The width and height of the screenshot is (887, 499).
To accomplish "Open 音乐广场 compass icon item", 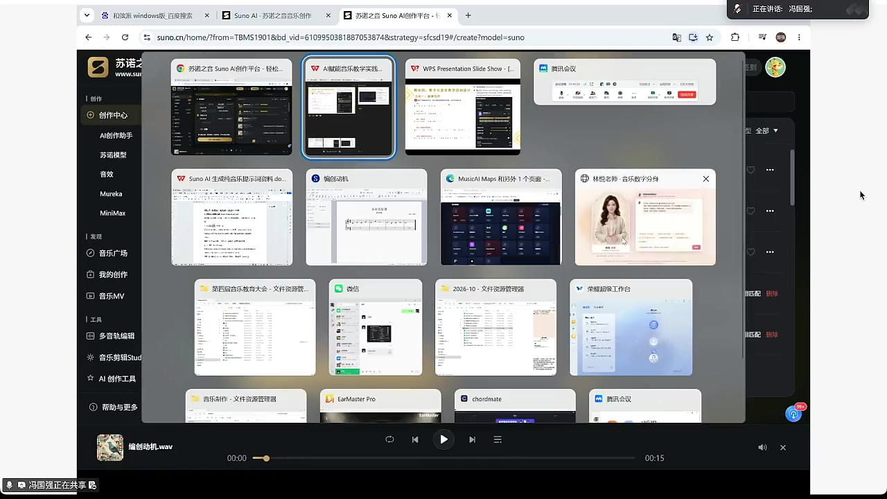I will click(x=107, y=253).
